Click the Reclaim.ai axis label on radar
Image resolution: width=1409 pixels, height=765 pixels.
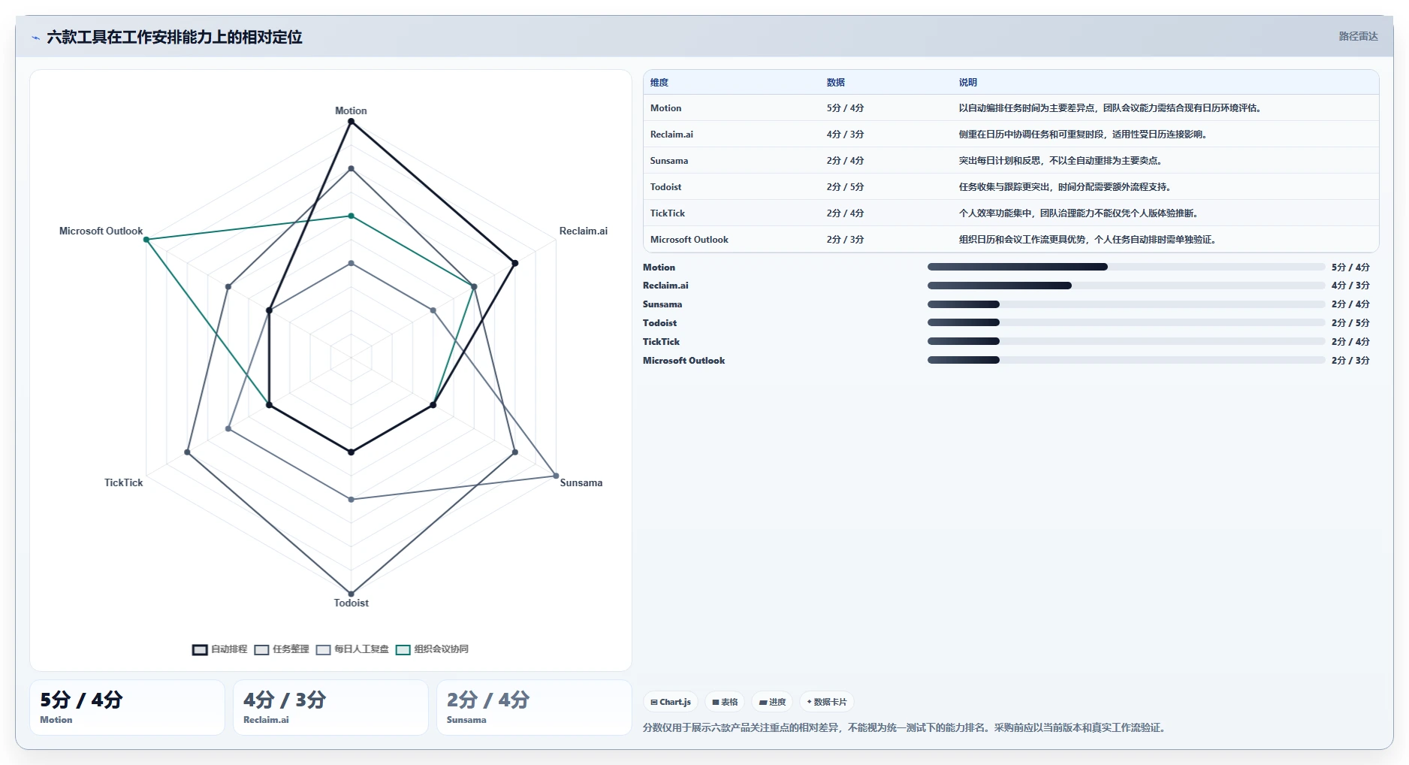point(583,231)
